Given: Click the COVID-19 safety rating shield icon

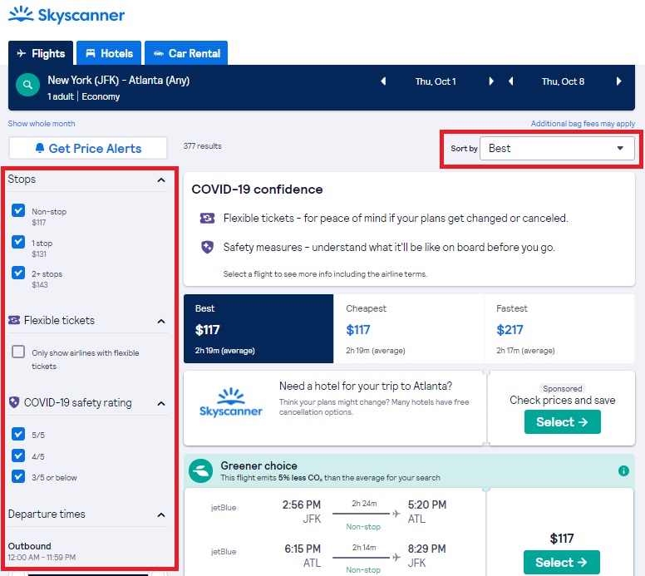Looking at the screenshot, I should (14, 402).
